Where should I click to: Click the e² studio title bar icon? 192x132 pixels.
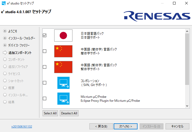4,3
